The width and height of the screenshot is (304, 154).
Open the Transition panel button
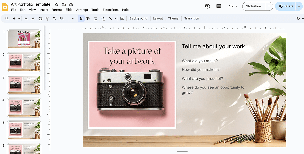[192, 18]
